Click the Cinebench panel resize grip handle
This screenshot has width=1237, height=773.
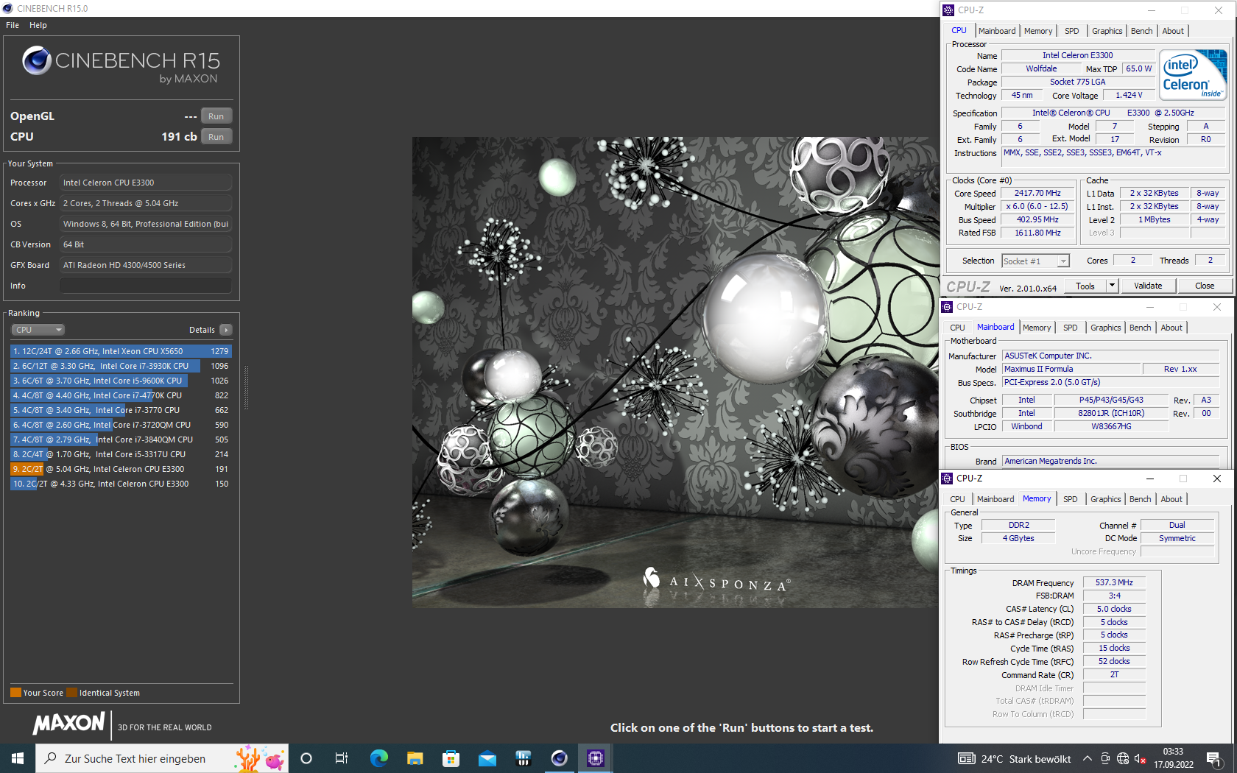coord(246,388)
